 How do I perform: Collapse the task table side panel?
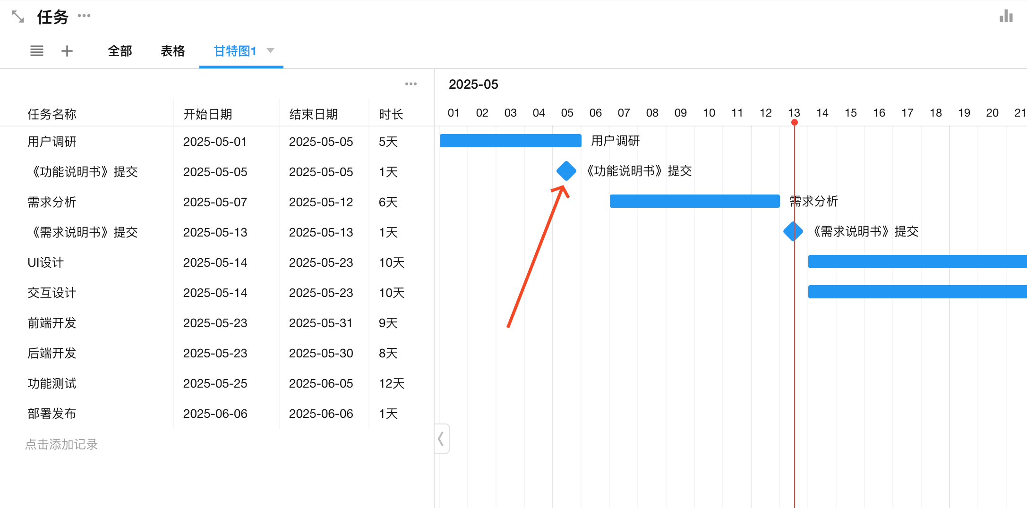[x=441, y=439]
